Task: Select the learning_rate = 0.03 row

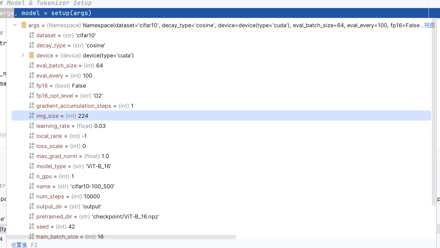Action: point(221,126)
